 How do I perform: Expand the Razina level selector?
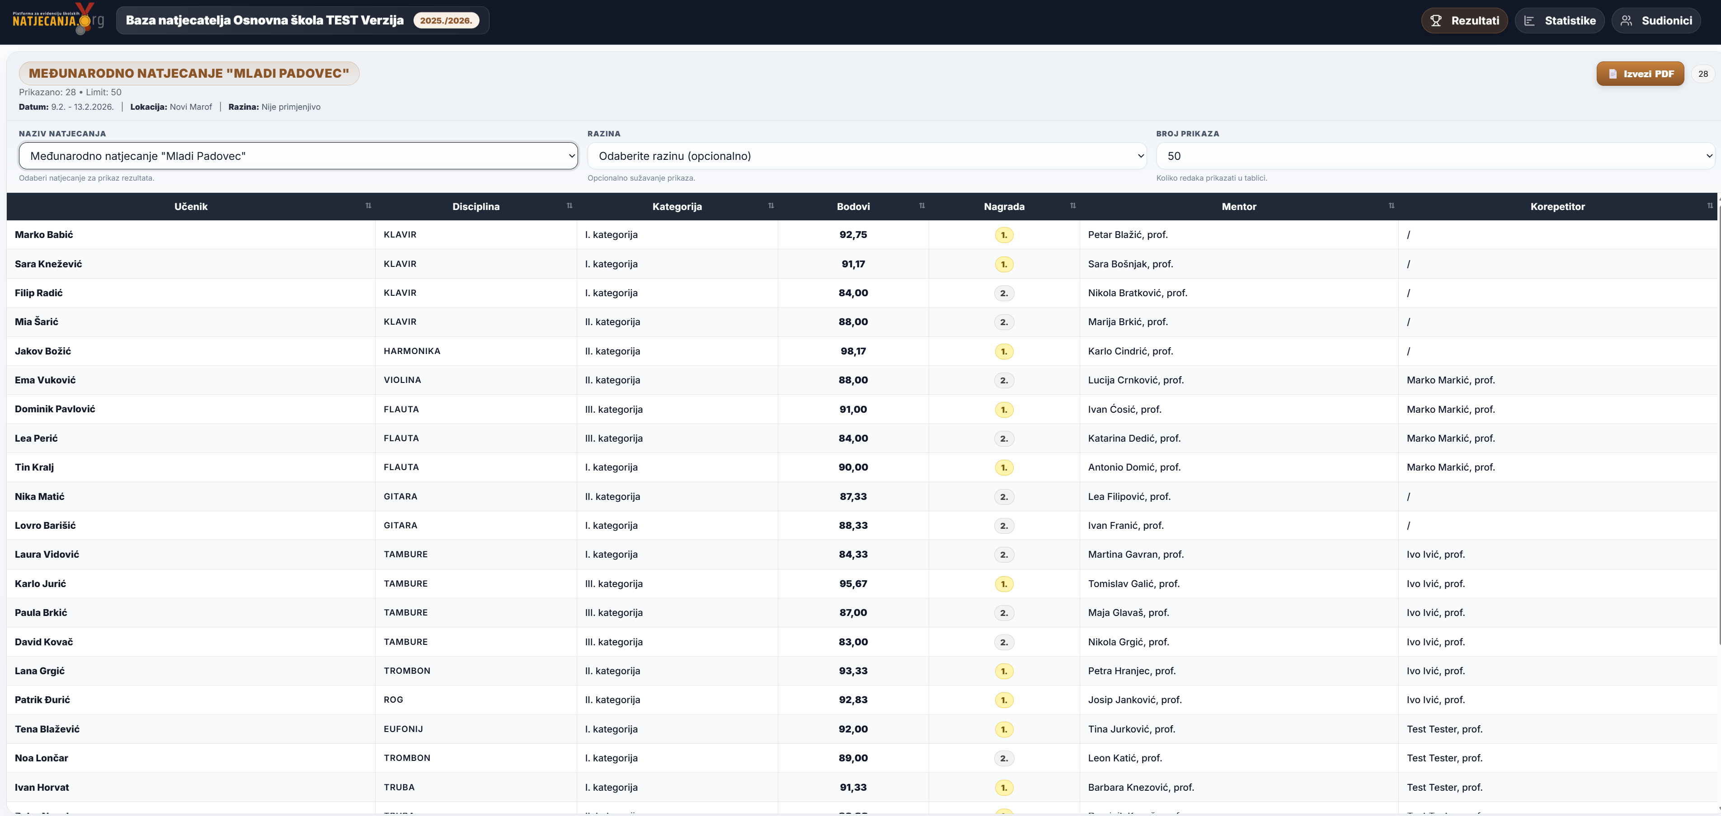tap(866, 156)
